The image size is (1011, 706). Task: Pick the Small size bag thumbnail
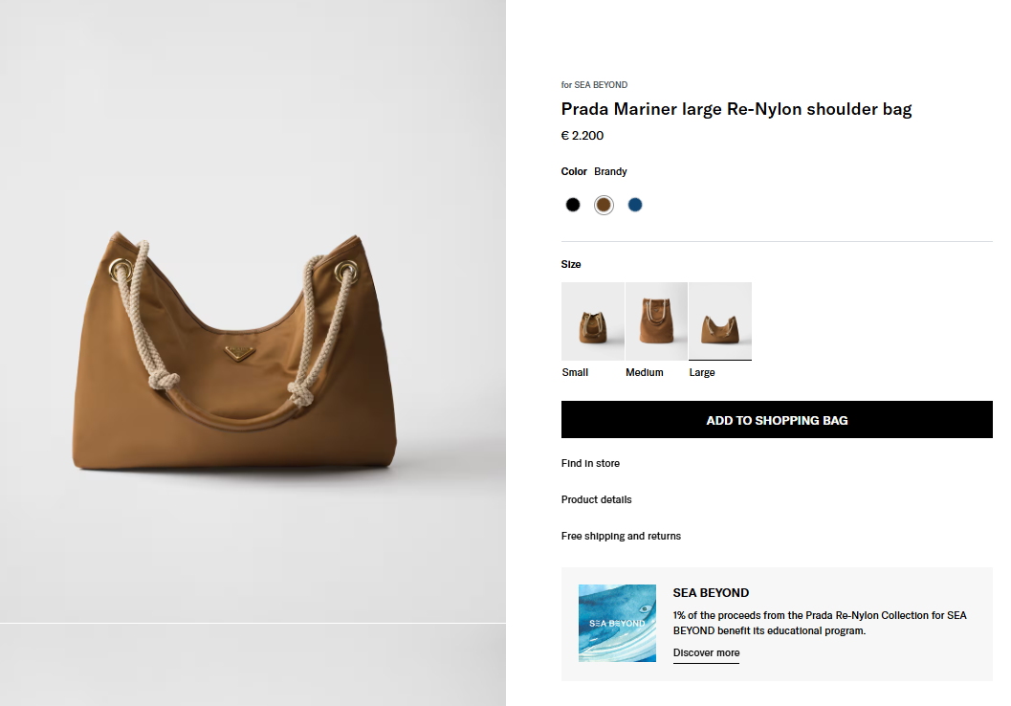click(592, 320)
